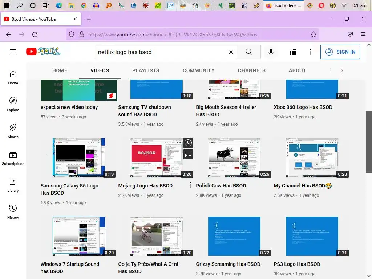Image resolution: width=372 pixels, height=279 pixels.
Task: Click the browser back arrow
Action: tap(9, 35)
